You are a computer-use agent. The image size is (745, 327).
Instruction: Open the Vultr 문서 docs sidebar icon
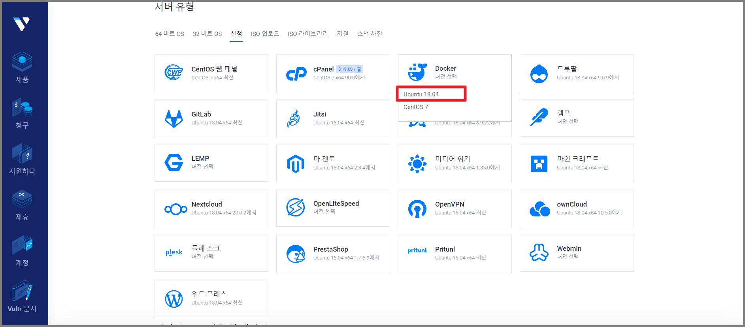point(22,291)
